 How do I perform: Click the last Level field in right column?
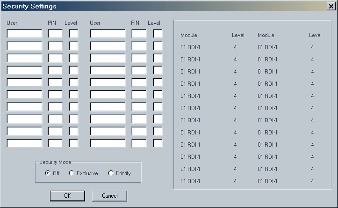point(158,143)
